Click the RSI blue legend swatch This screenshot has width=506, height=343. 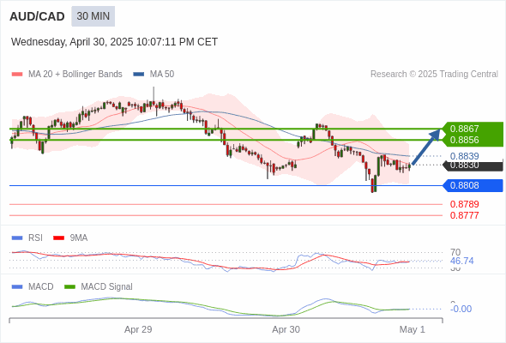17,238
